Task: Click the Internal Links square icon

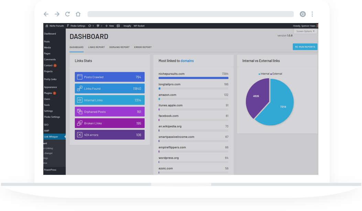Action: pos(80,100)
